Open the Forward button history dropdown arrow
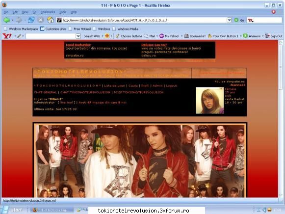 25,20
